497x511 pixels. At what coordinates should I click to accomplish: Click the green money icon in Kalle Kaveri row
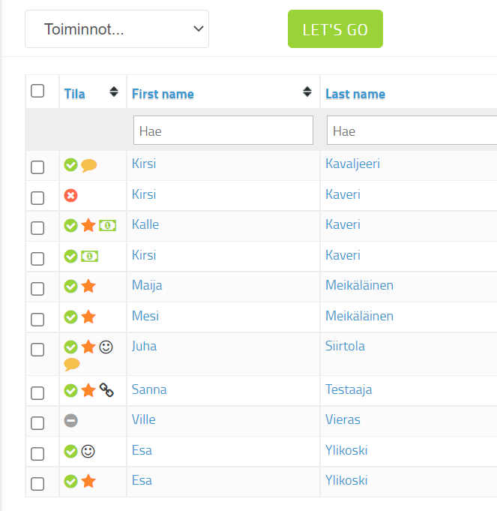[x=107, y=226]
